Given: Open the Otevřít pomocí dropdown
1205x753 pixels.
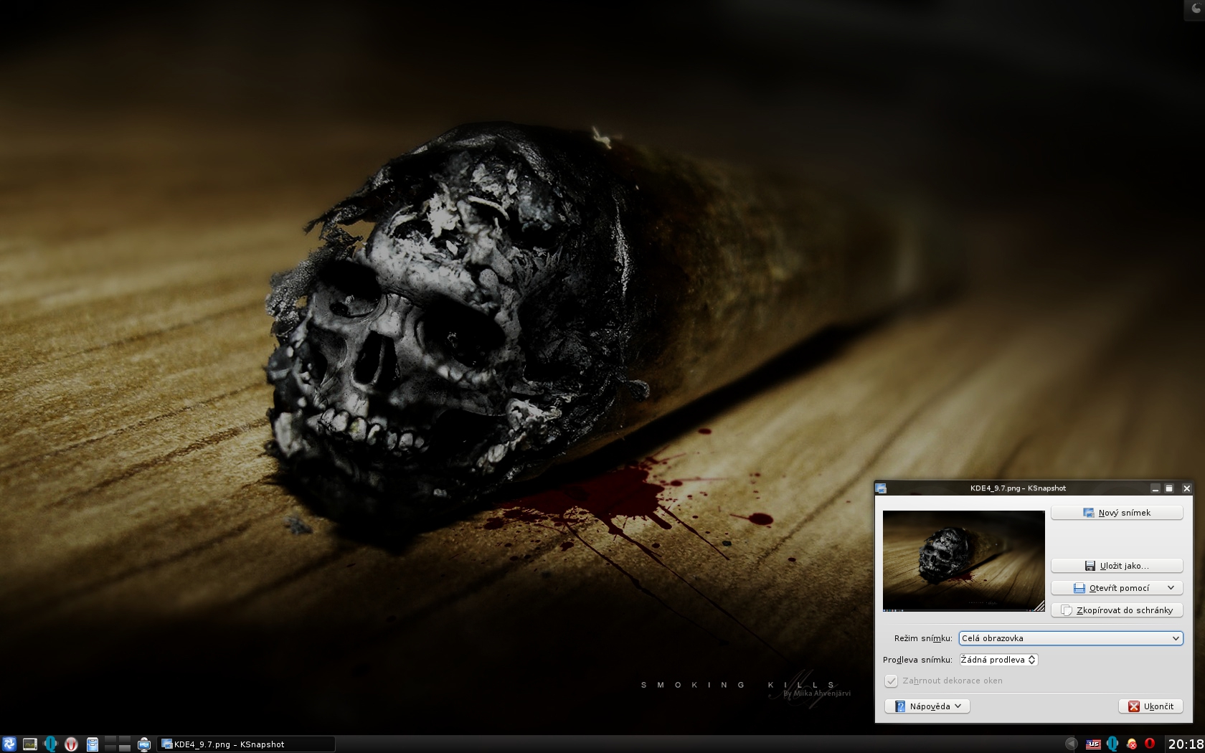Looking at the screenshot, I should click(x=1117, y=588).
